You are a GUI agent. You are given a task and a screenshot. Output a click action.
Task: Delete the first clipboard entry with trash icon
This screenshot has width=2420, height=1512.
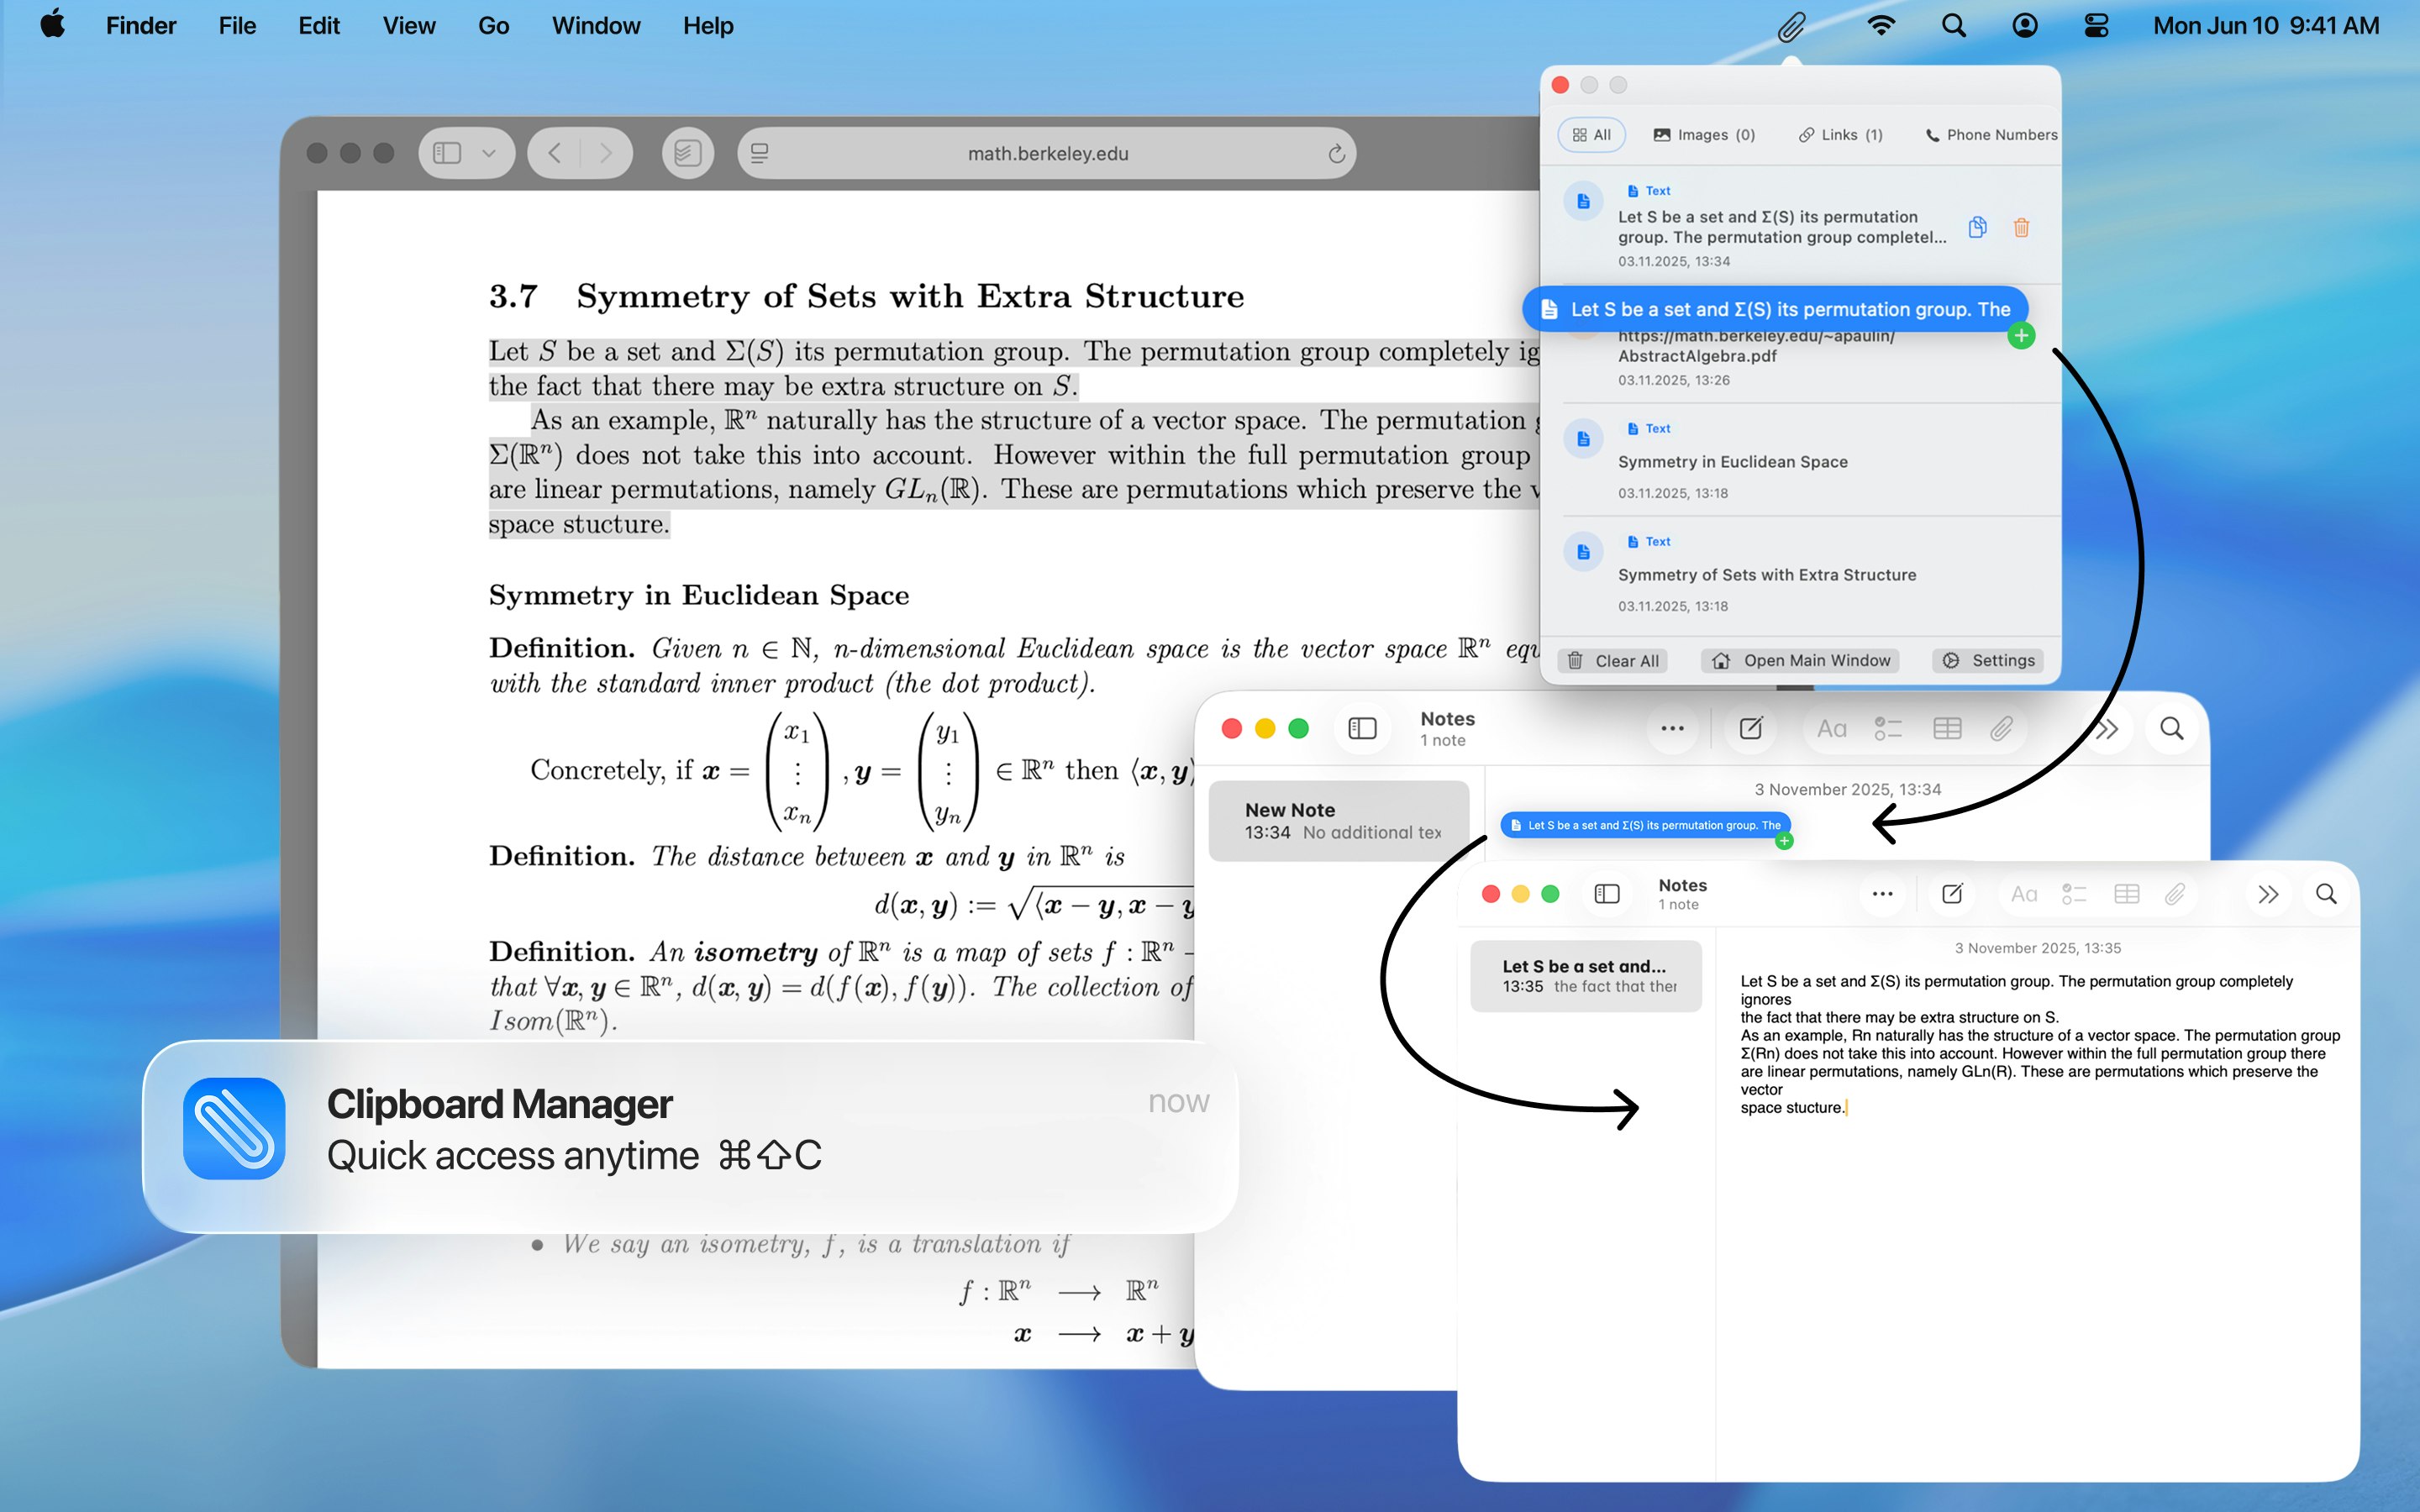coord(2021,228)
